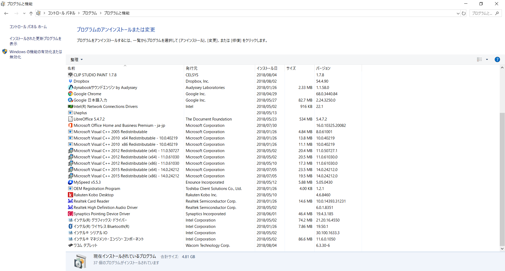The height and width of the screenshot is (271, 505).
Task: Sort the list by インストール日 column
Action: click(x=270, y=68)
